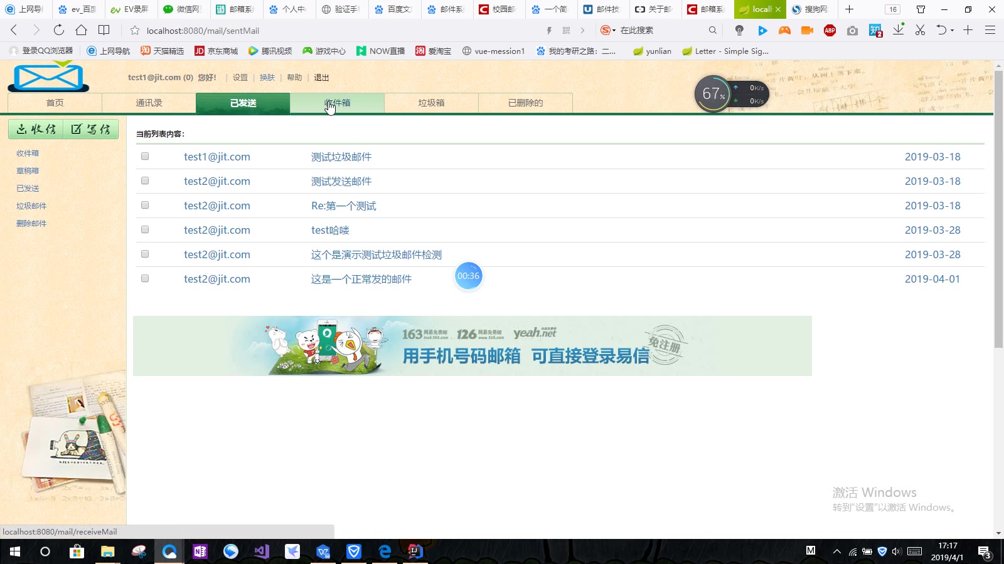
Task: Click the ABP adblock extension icon
Action: tap(830, 30)
